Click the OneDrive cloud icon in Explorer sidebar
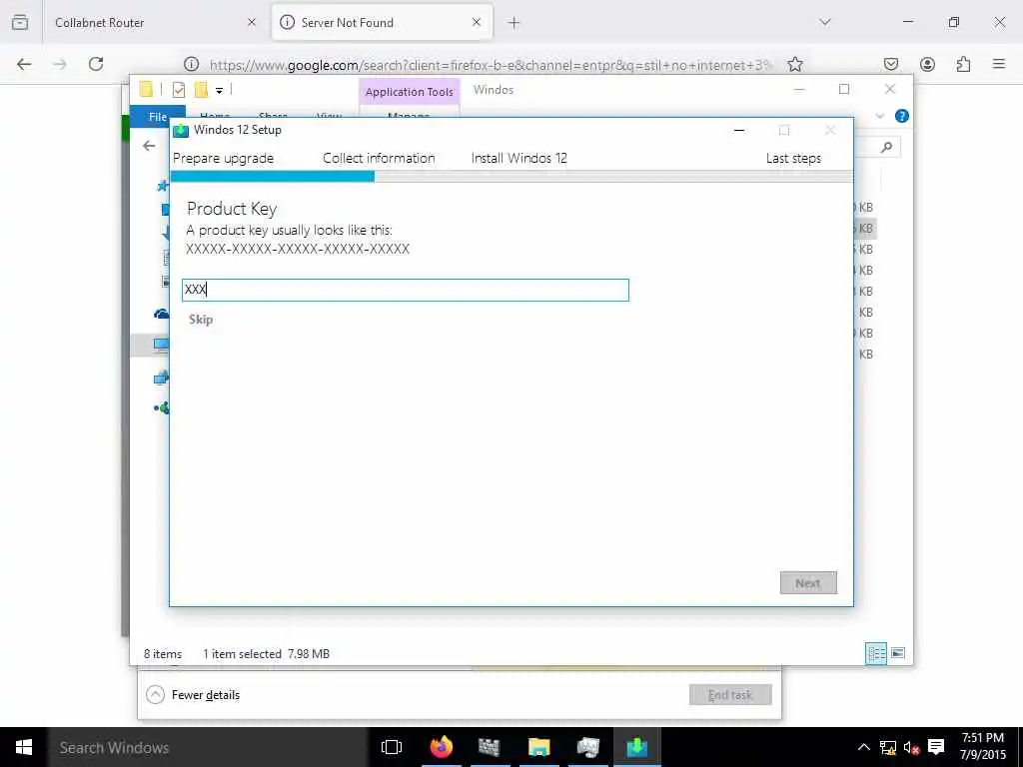This screenshot has height=767, width=1023. point(161,314)
